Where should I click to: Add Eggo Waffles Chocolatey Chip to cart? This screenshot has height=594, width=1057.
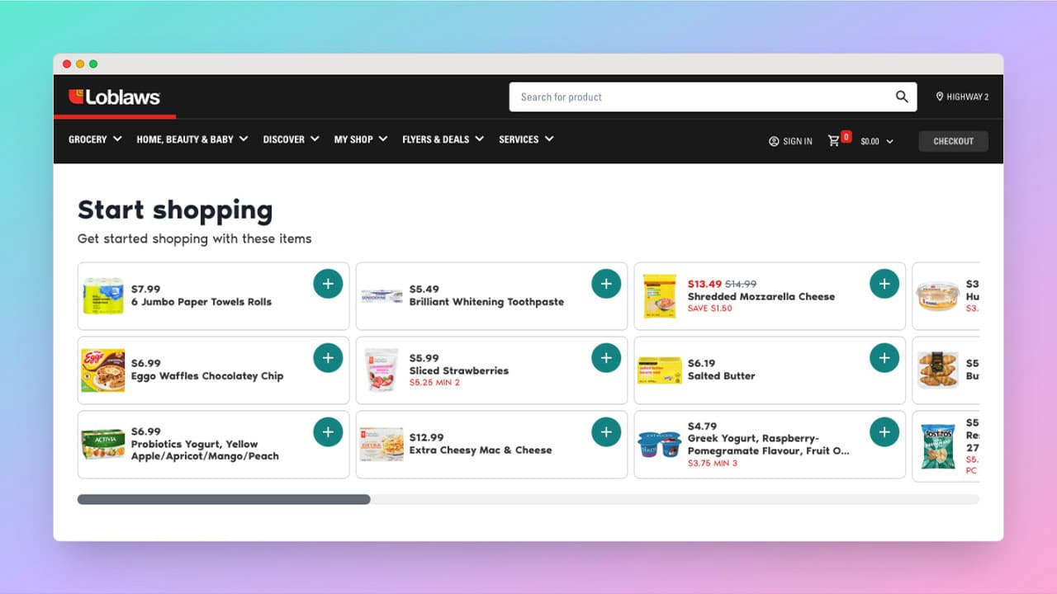328,358
